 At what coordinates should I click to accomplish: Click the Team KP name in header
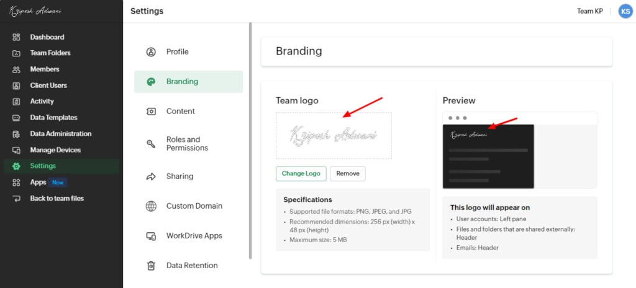tap(590, 11)
